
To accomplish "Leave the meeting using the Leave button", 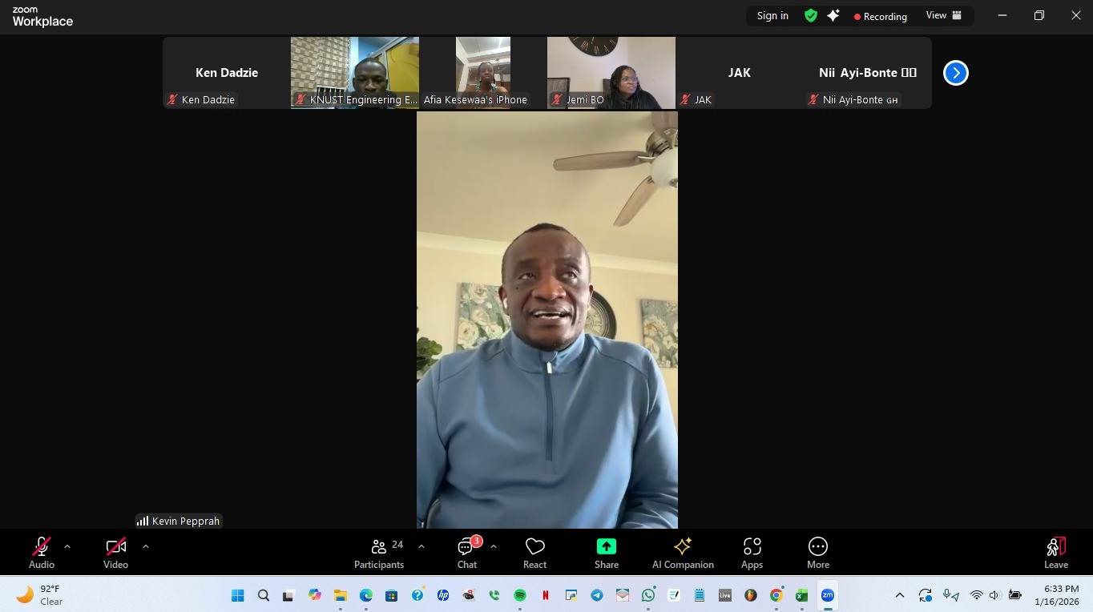I will tap(1055, 552).
